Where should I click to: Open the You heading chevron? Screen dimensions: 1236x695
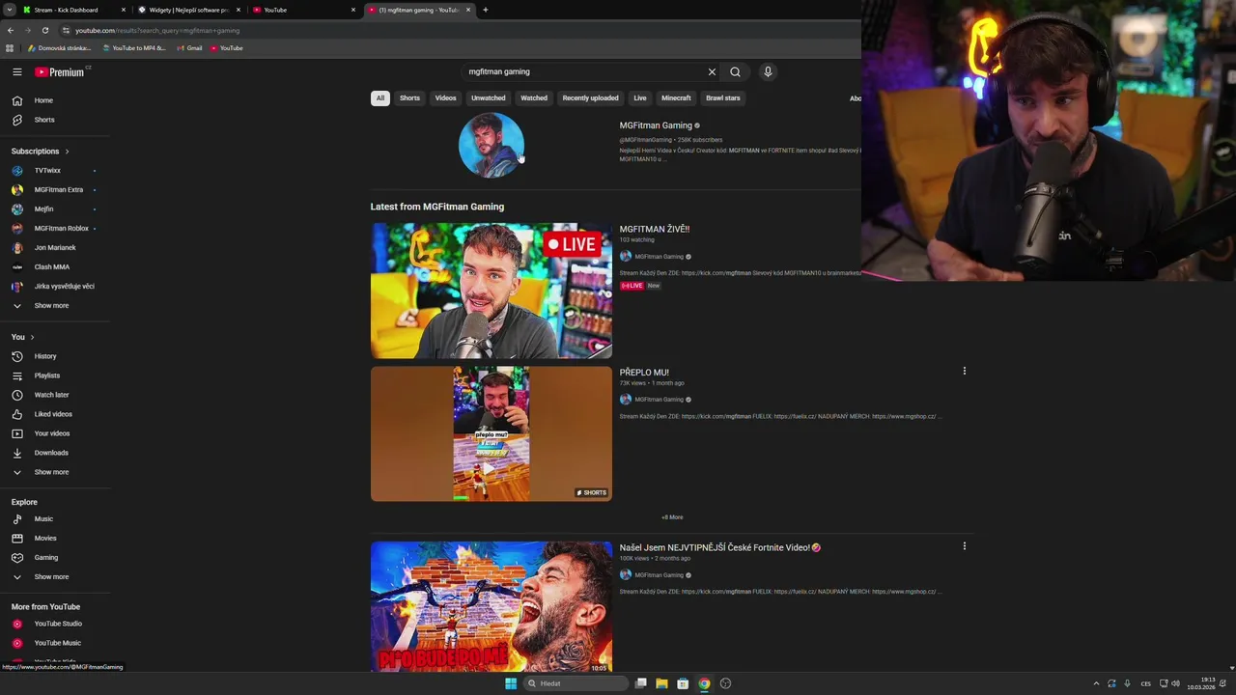(32, 337)
